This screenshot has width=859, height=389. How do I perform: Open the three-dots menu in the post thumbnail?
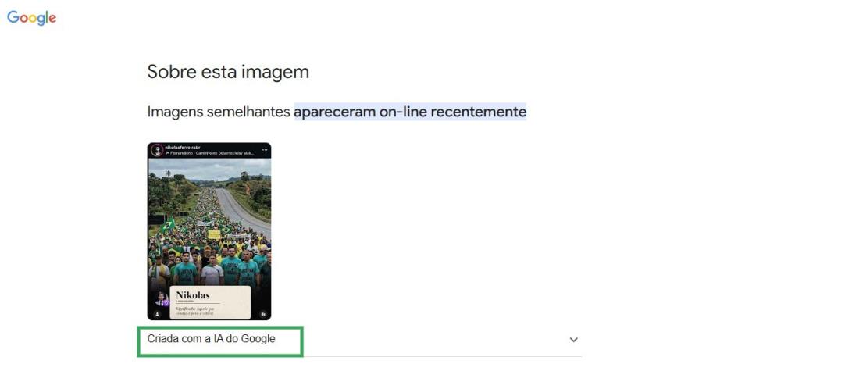266,149
